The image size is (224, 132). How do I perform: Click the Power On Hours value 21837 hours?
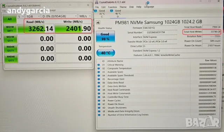pyautogui.click(x=212, y=46)
